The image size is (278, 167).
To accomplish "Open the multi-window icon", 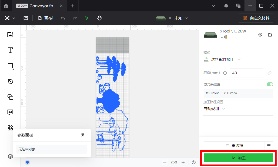I will (x=238, y=6).
